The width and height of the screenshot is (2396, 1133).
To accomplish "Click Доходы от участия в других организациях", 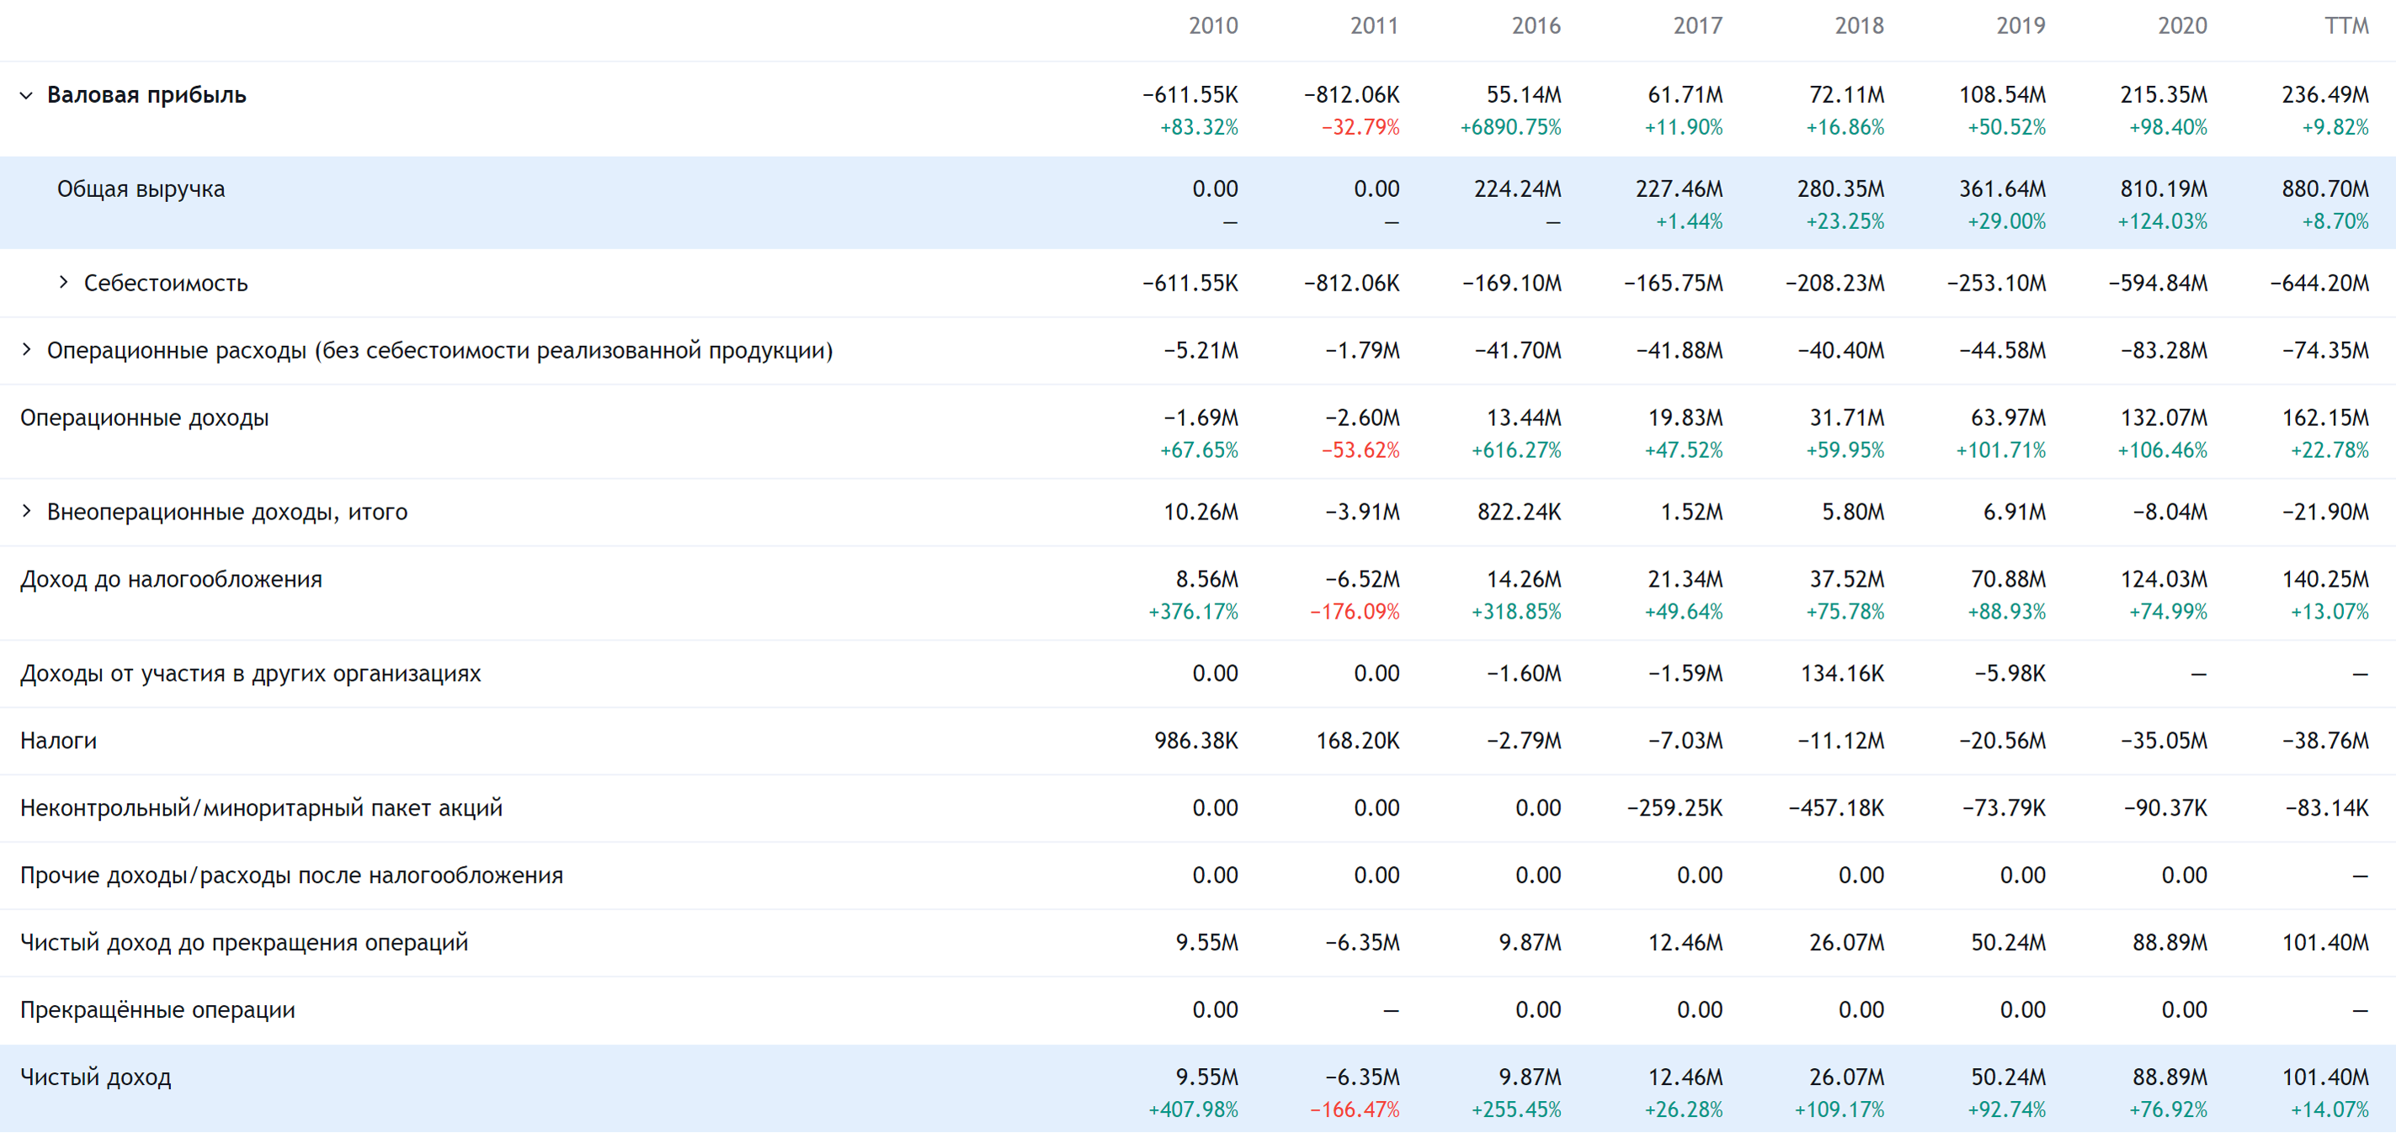I will click(x=250, y=673).
